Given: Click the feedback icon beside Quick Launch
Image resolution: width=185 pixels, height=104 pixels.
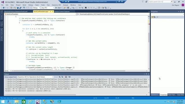Looking at the screenshot, I should tap(147, 2).
